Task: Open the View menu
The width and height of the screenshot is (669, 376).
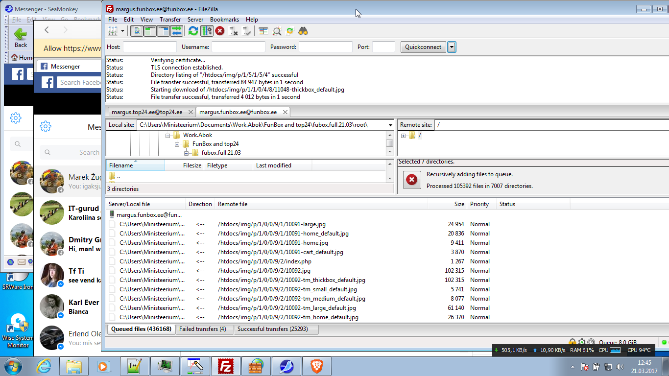Action: pos(146,20)
